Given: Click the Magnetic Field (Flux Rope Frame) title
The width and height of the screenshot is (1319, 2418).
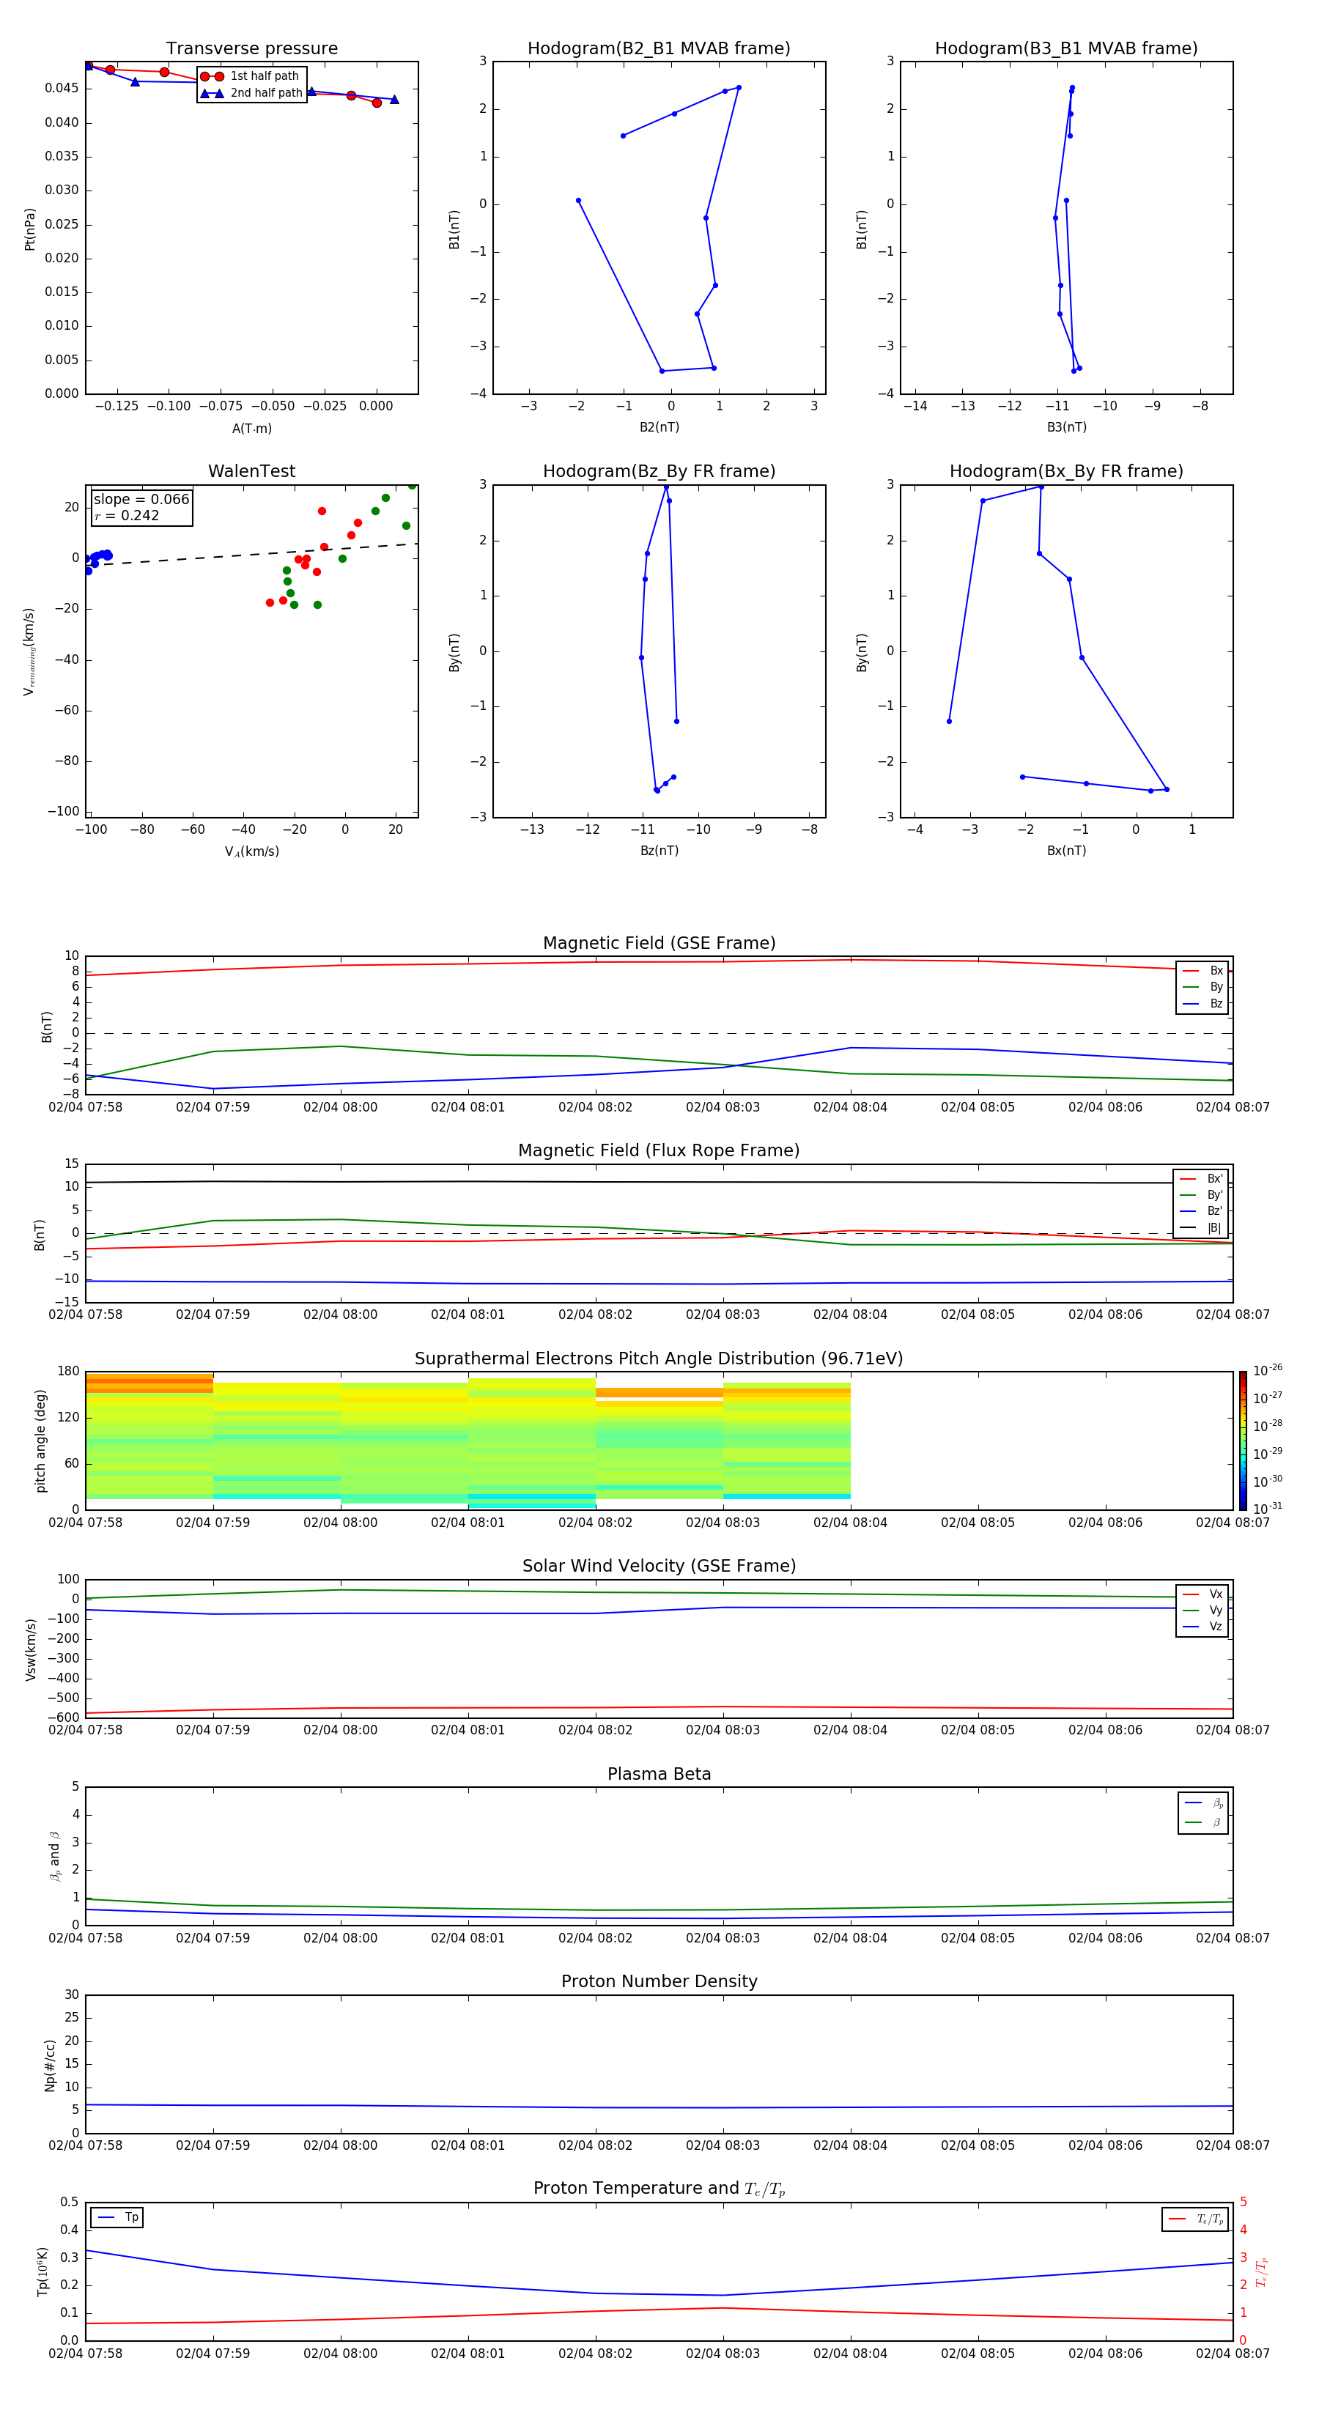Looking at the screenshot, I should click(x=659, y=1151).
